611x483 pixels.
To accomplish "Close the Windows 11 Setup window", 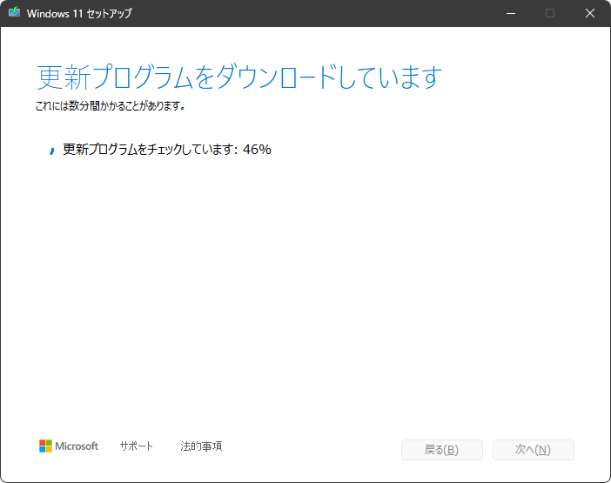I will [590, 13].
